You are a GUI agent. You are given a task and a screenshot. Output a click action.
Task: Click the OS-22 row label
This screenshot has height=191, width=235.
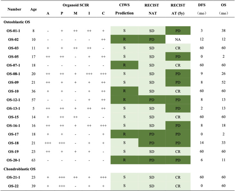coord(13,186)
